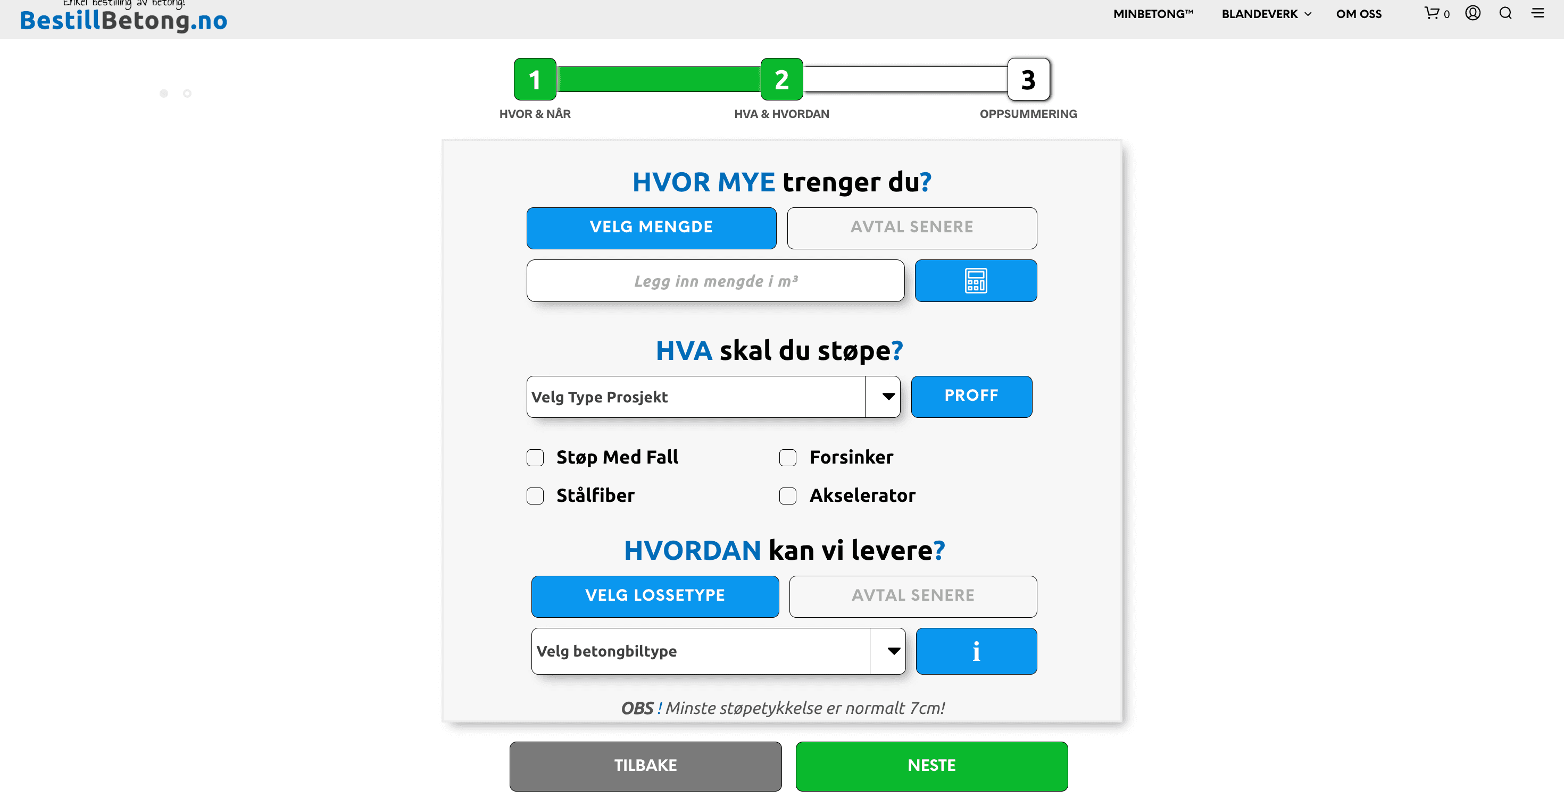Click the NESTE button to continue
Image resolution: width=1564 pixels, height=807 pixels.
(931, 766)
